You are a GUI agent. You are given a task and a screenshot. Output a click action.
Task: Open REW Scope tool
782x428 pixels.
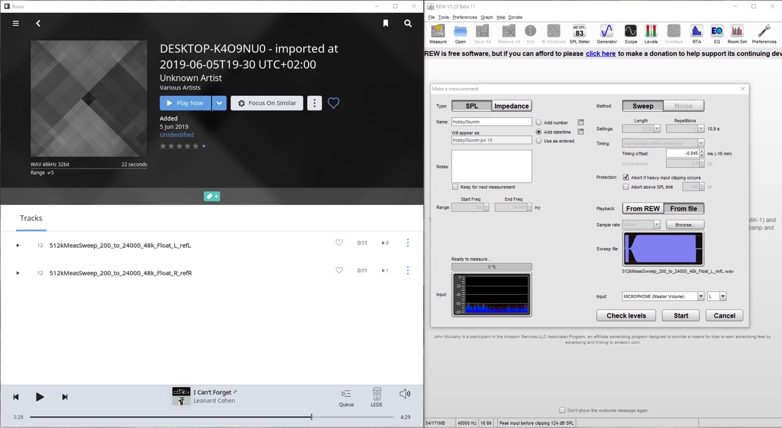630,34
